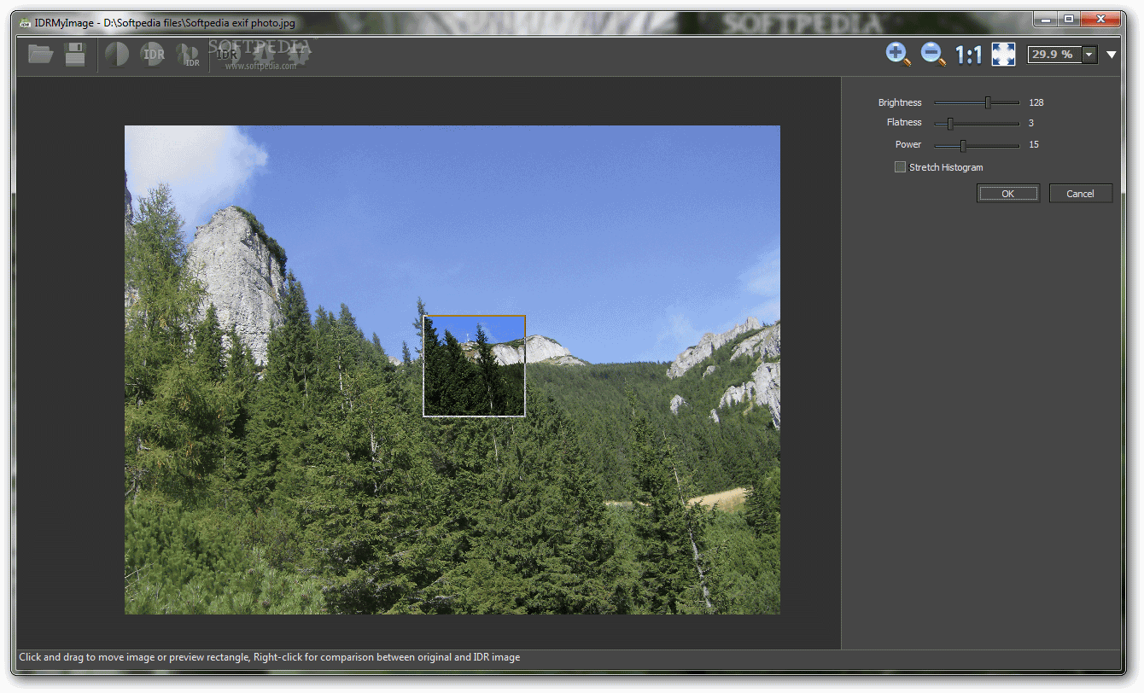Open an image file with folder icon
Screen dimensions: 1144x693
coord(40,55)
